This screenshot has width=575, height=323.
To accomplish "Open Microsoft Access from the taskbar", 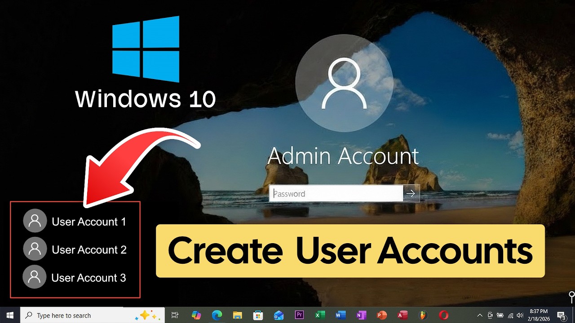I will coord(402,315).
